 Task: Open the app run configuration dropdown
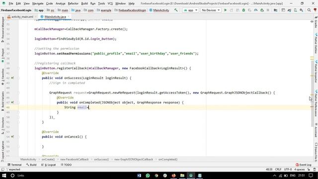[x=190, y=10]
